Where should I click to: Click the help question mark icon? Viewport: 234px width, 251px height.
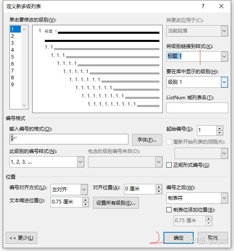tap(203, 6)
